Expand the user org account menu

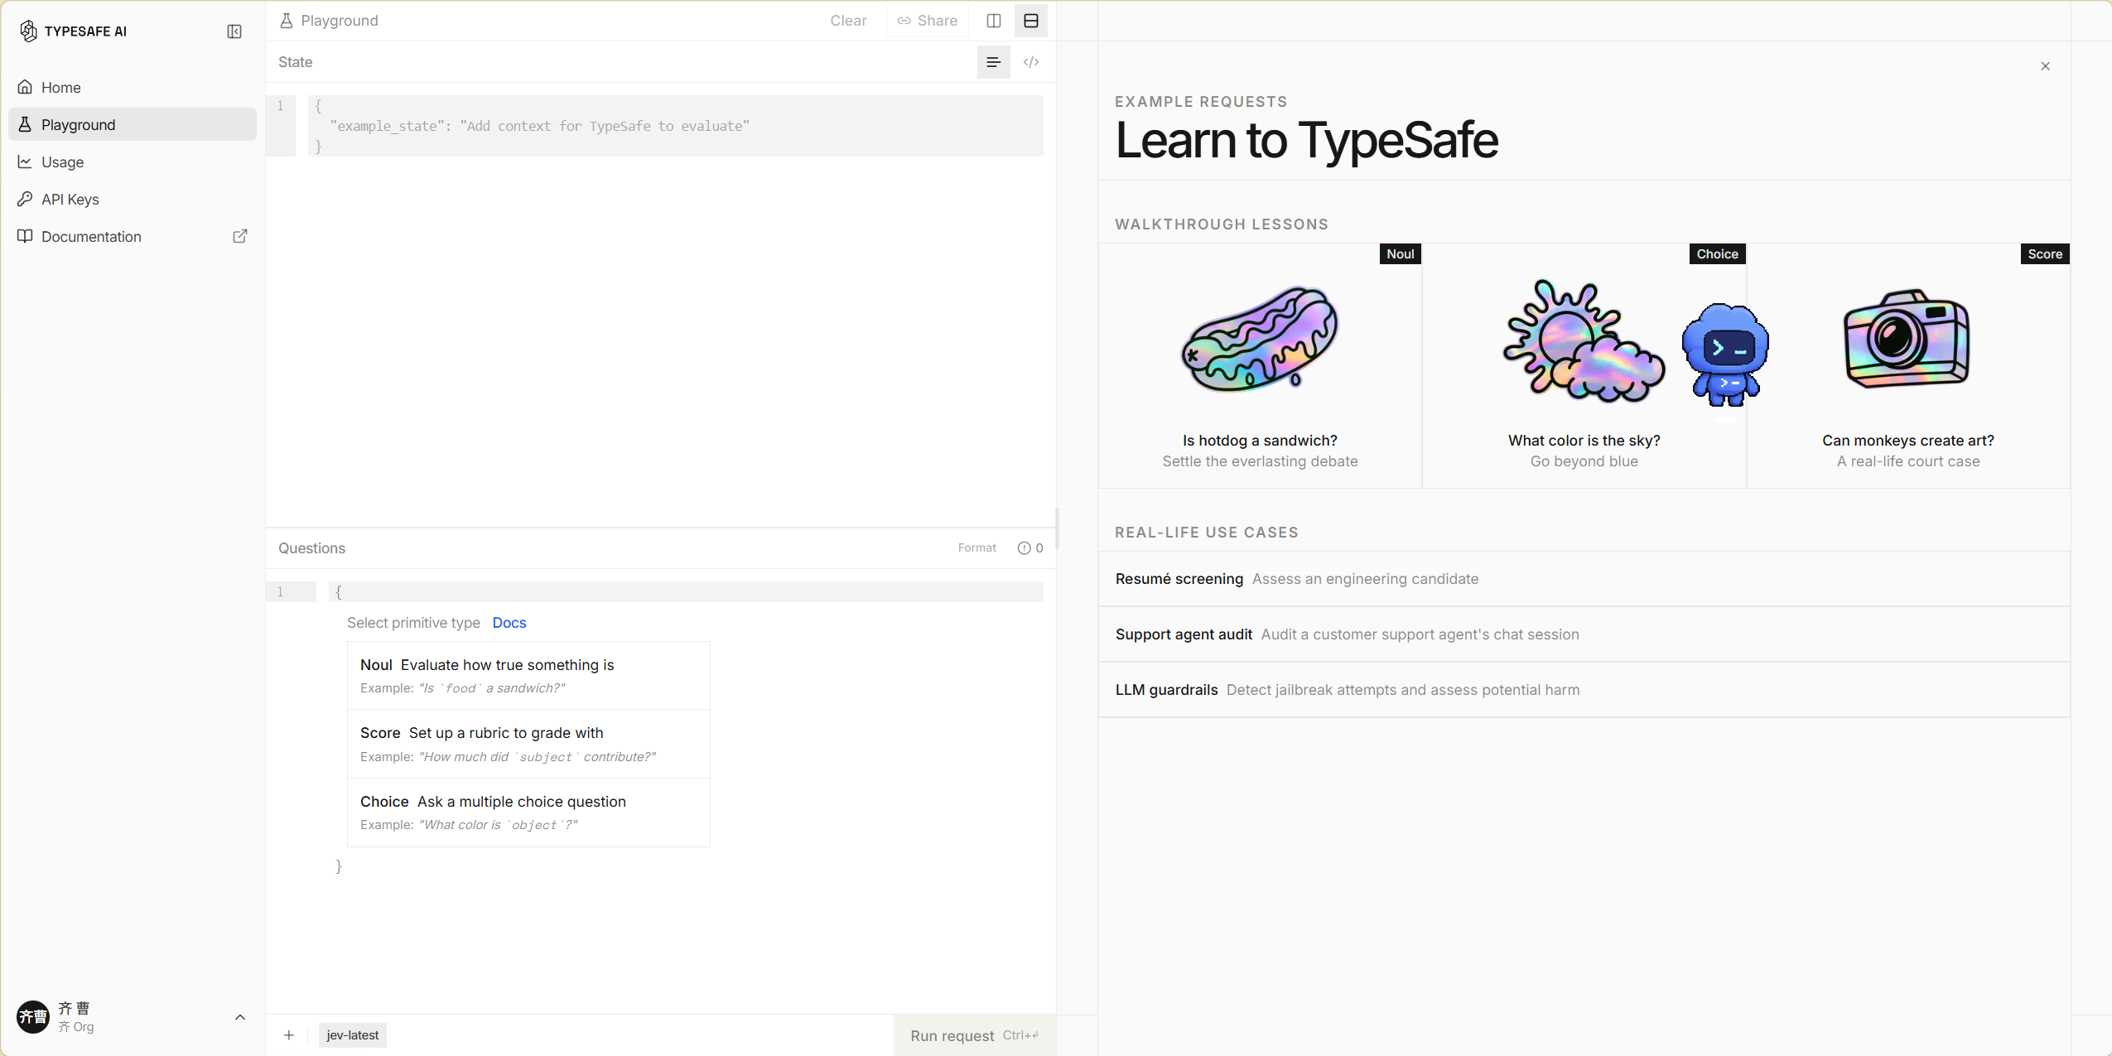tap(240, 1017)
